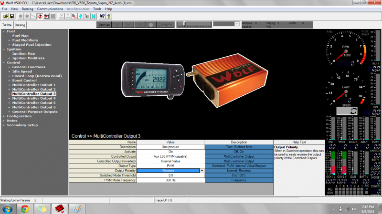
Task: Click the second gray circle toolbar icon
Action: 27,16
